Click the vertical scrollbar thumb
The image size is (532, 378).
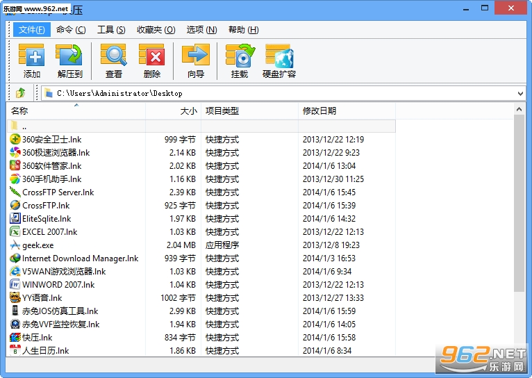519,203
